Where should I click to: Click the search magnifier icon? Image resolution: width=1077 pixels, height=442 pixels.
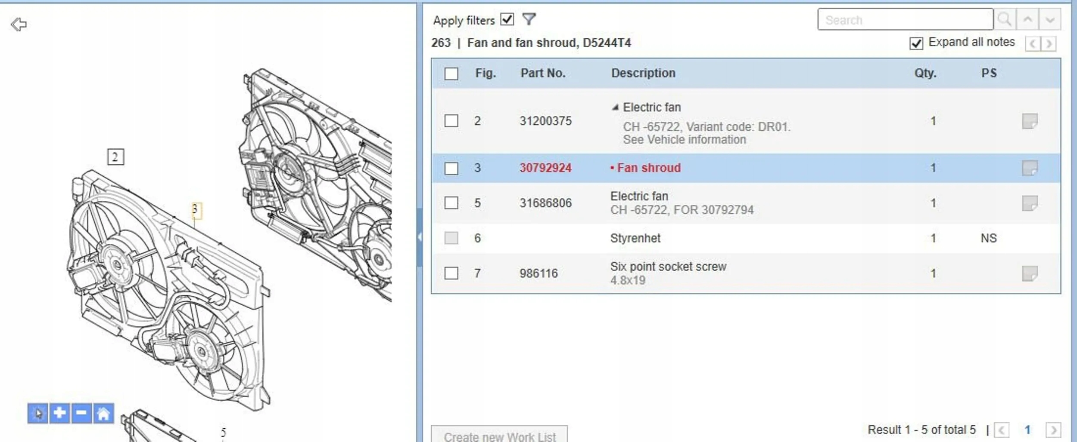coord(1005,19)
